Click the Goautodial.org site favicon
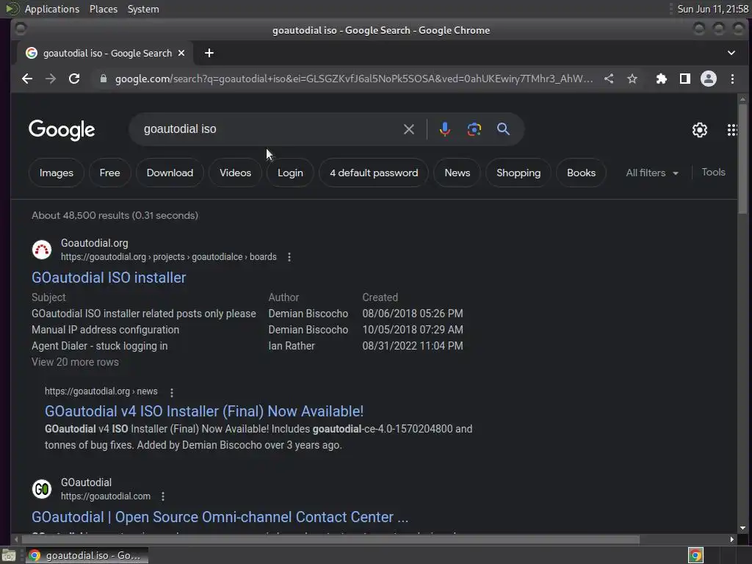 point(42,250)
